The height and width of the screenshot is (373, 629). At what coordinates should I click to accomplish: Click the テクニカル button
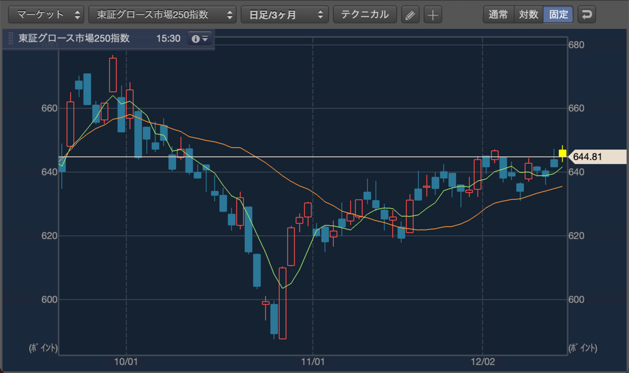click(x=365, y=15)
